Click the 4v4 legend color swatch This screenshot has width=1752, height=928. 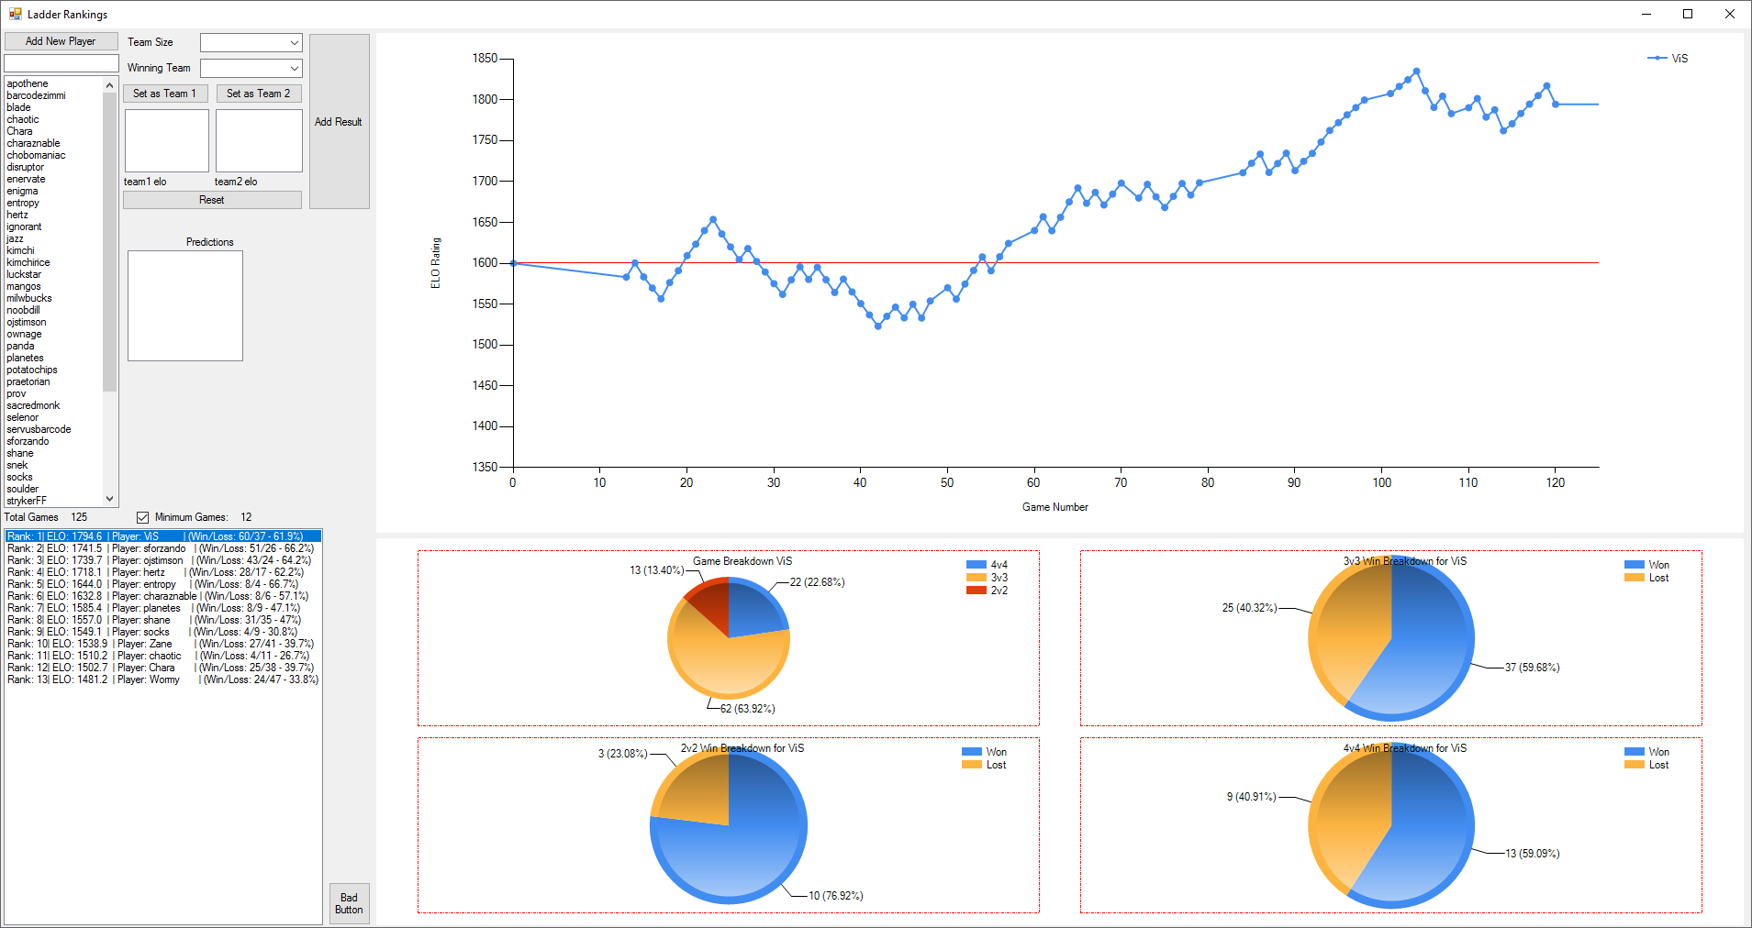[x=976, y=565]
